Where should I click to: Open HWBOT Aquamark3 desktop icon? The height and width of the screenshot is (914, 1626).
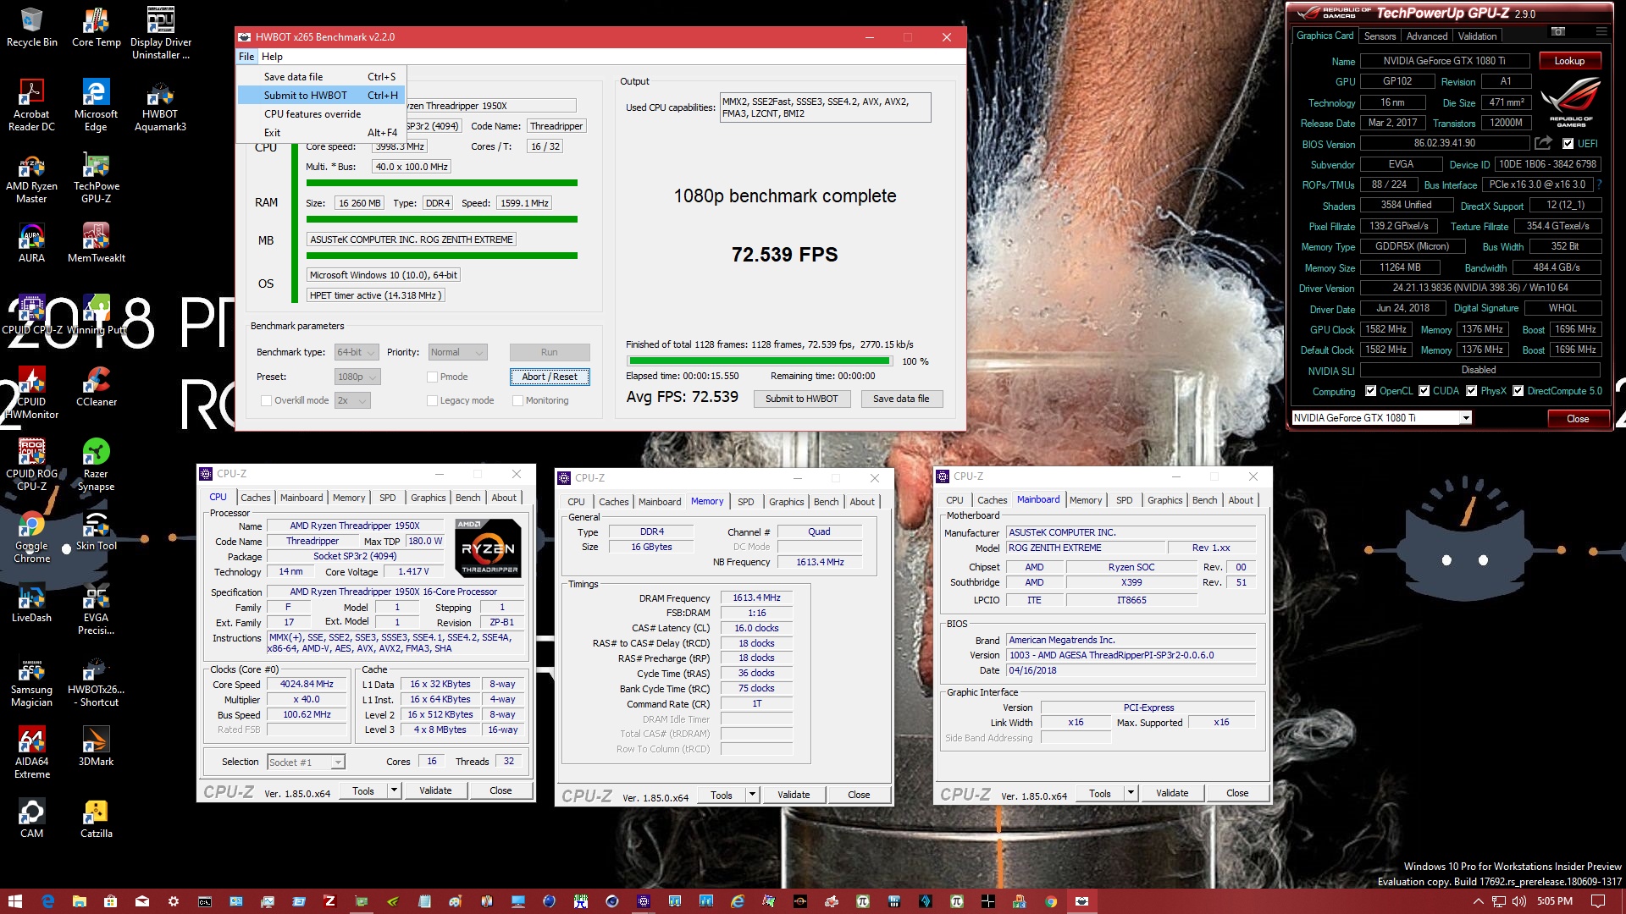click(x=160, y=106)
